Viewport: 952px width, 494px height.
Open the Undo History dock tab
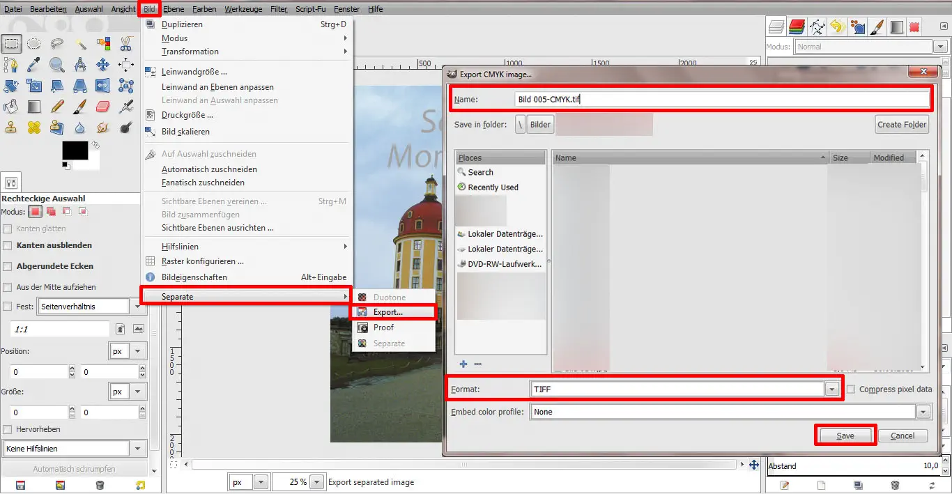coord(837,27)
